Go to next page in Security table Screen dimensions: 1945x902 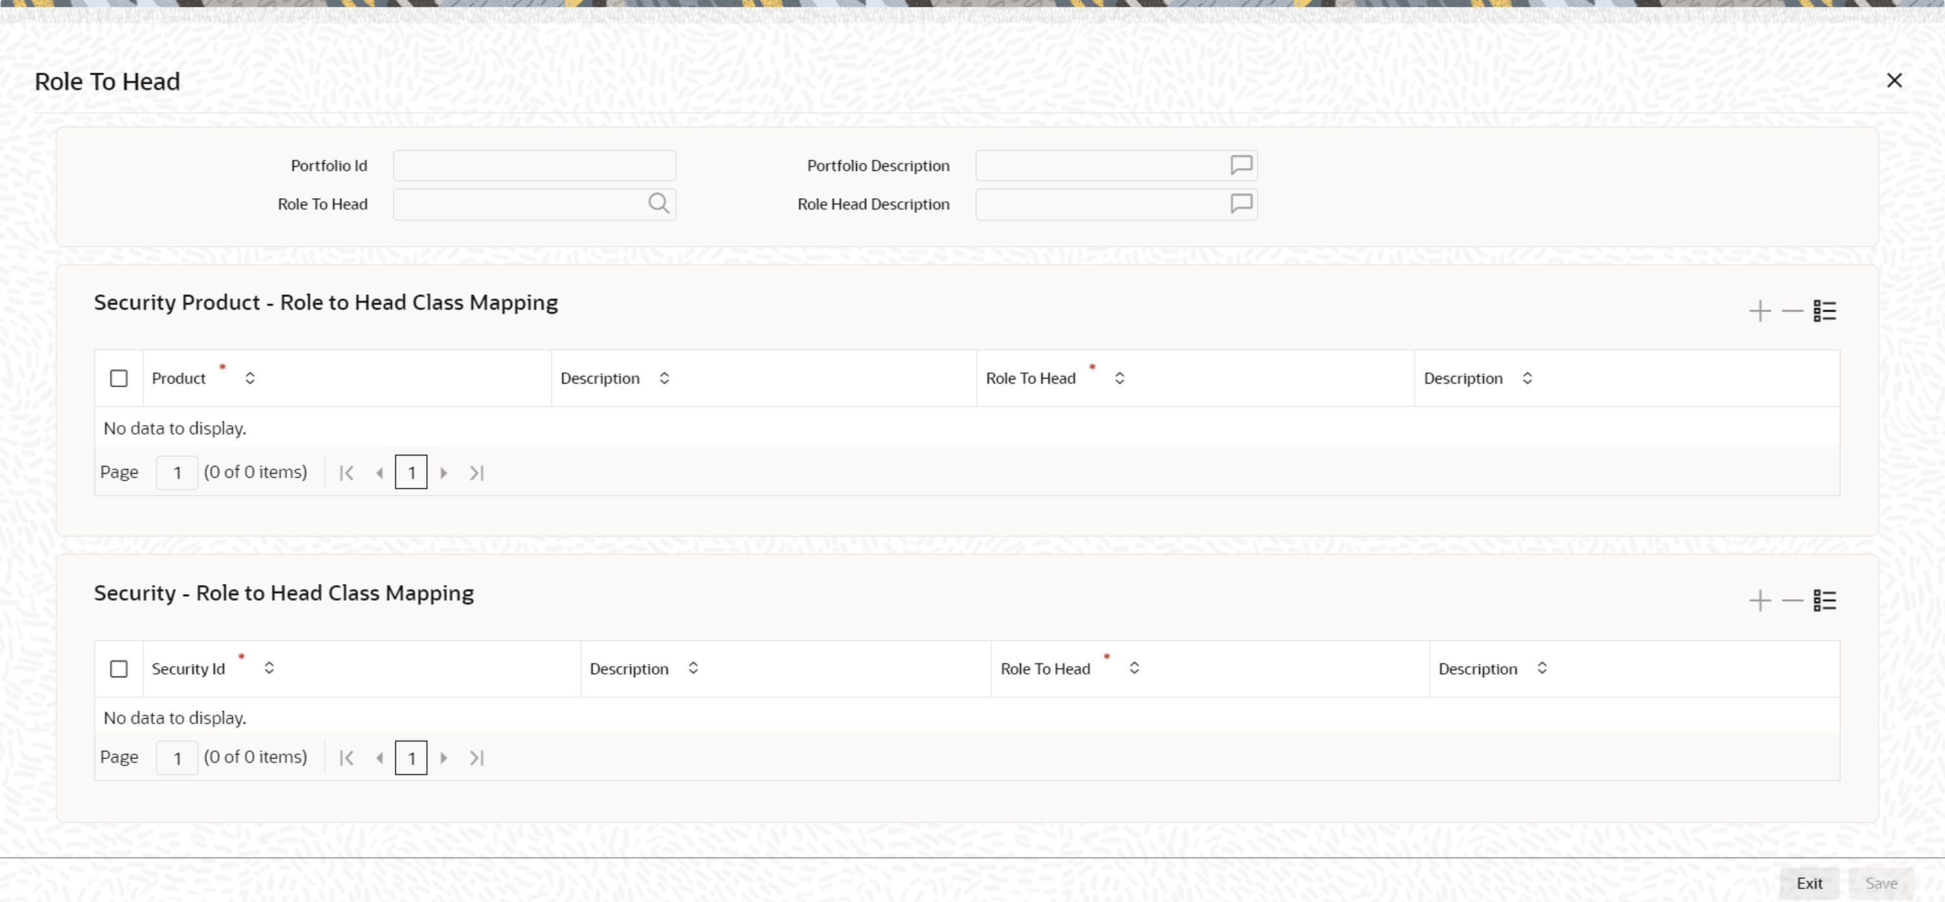pos(444,758)
